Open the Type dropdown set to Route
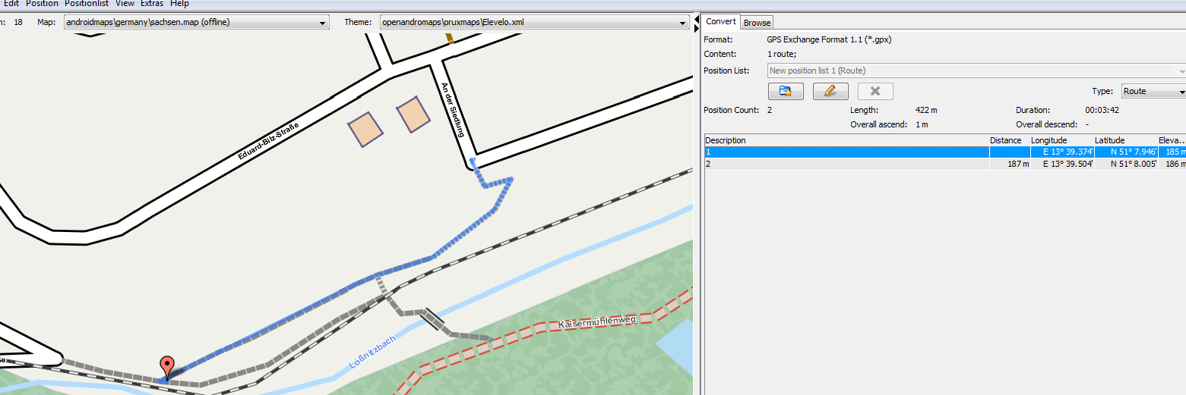Image resolution: width=1186 pixels, height=395 pixels. pos(1153,91)
